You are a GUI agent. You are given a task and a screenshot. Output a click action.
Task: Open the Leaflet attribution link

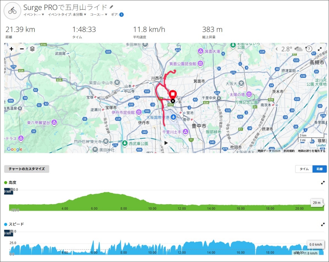coord(321,145)
